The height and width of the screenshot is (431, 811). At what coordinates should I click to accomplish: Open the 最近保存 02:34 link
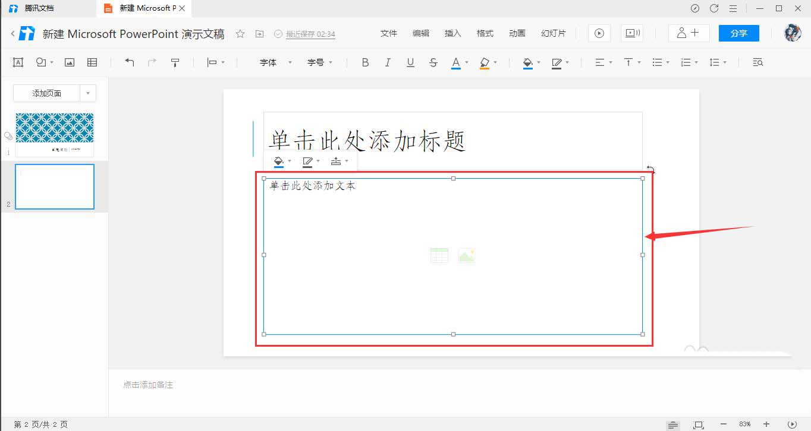(310, 34)
